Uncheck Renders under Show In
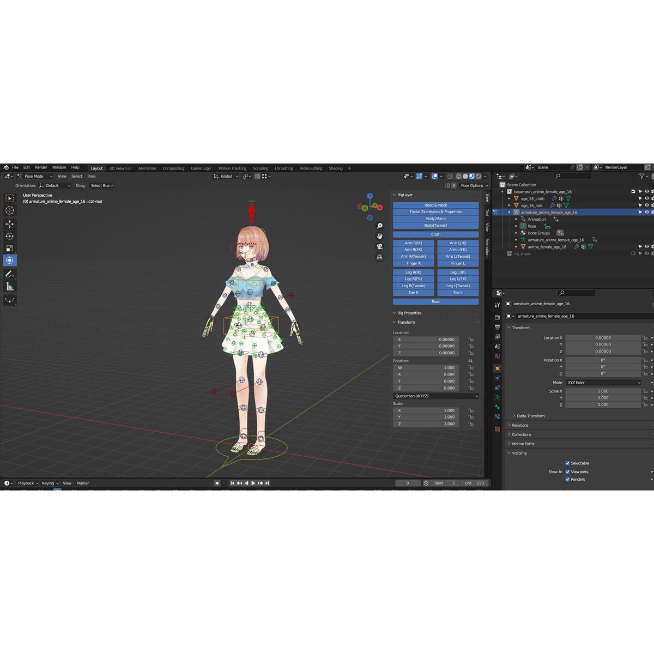Image resolution: width=654 pixels, height=654 pixels. (x=568, y=479)
